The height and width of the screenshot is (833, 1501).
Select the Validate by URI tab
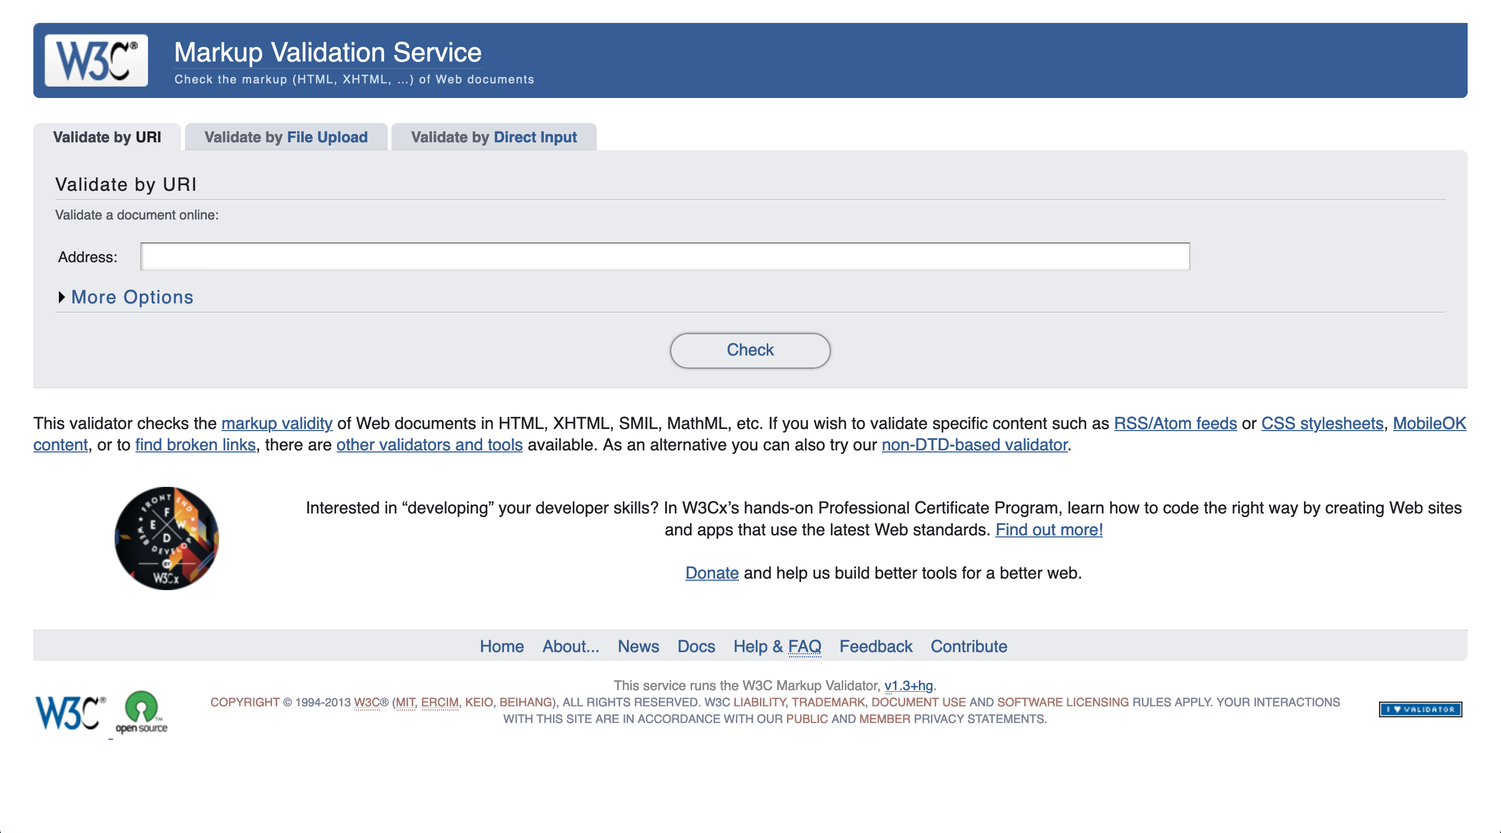(x=108, y=137)
